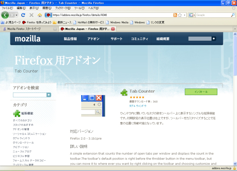Screen dimensions: 237x171
Task: Open タブ & ウィンドウ in the category sidebar
Action: tap(21, 138)
